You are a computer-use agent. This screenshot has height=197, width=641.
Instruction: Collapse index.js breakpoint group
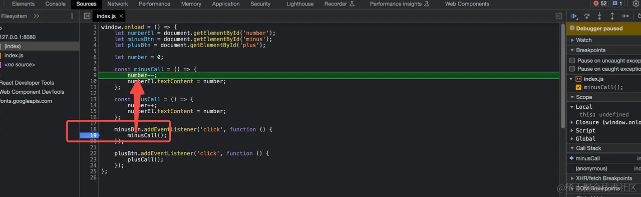click(571, 79)
